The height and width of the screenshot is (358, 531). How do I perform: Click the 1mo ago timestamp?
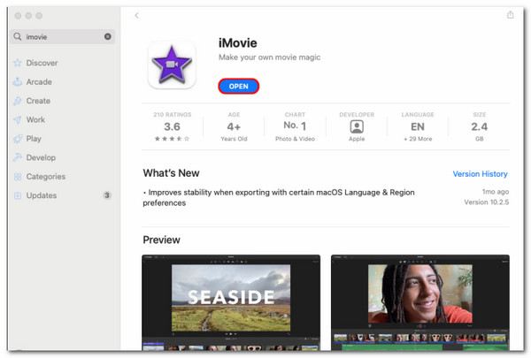tap(496, 192)
